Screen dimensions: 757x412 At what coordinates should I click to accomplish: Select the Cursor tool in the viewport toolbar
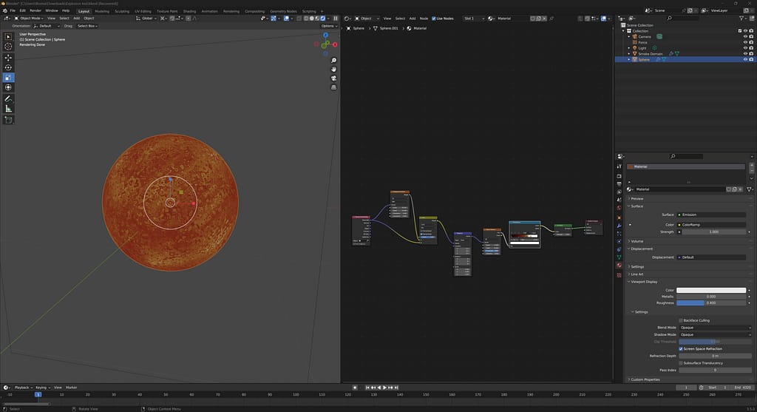(9, 46)
